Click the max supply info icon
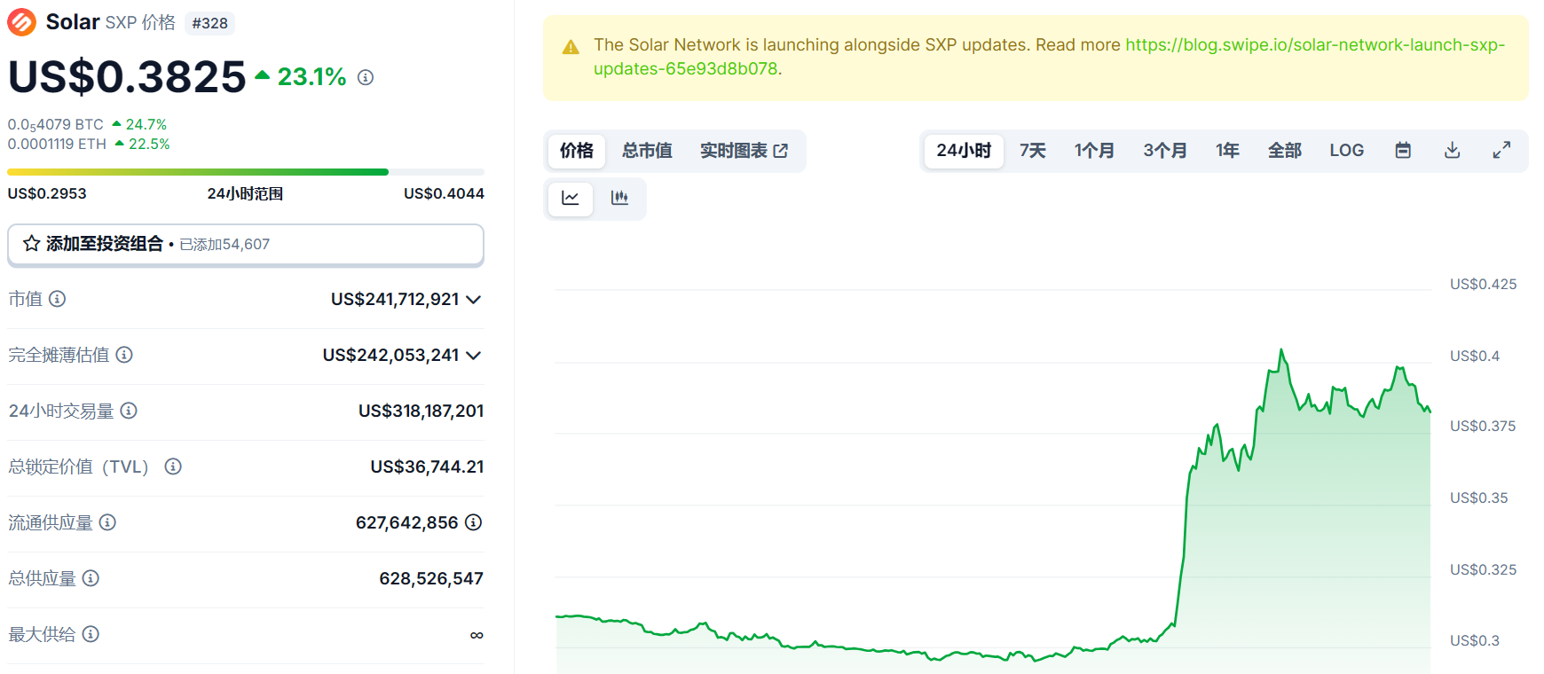The width and height of the screenshot is (1544, 674). pyautogui.click(x=91, y=634)
